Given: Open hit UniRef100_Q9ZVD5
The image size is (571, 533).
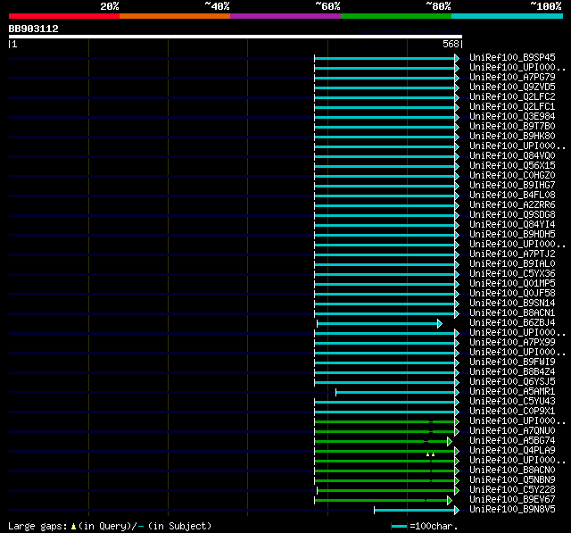Looking at the screenshot, I should (x=512, y=87).
